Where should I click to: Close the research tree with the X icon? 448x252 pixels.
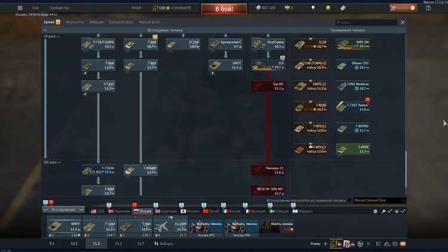tap(402, 22)
